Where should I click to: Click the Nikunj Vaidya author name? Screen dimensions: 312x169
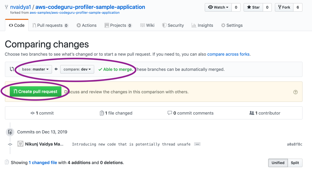tap(44, 144)
